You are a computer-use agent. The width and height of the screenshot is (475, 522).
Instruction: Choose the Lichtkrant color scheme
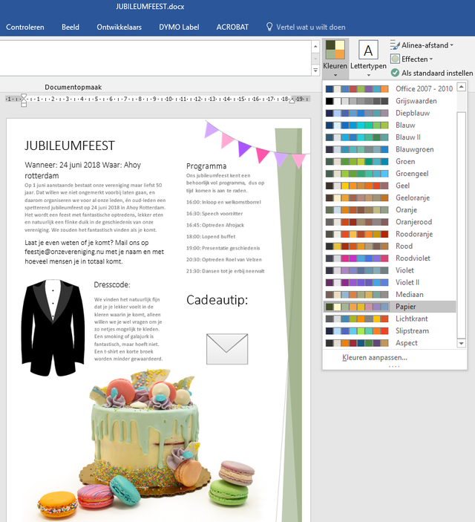coord(390,319)
